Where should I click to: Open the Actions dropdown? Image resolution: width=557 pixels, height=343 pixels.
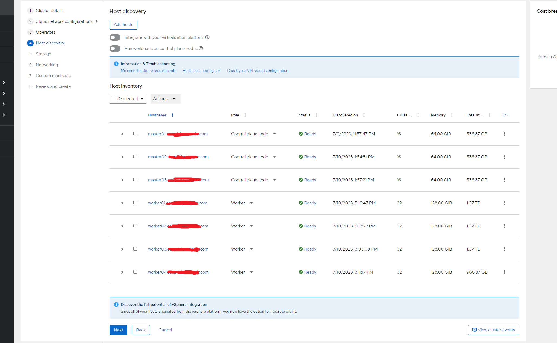coord(165,99)
